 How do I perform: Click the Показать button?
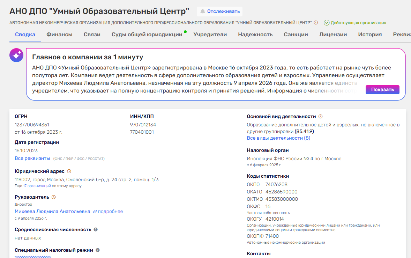click(382, 90)
